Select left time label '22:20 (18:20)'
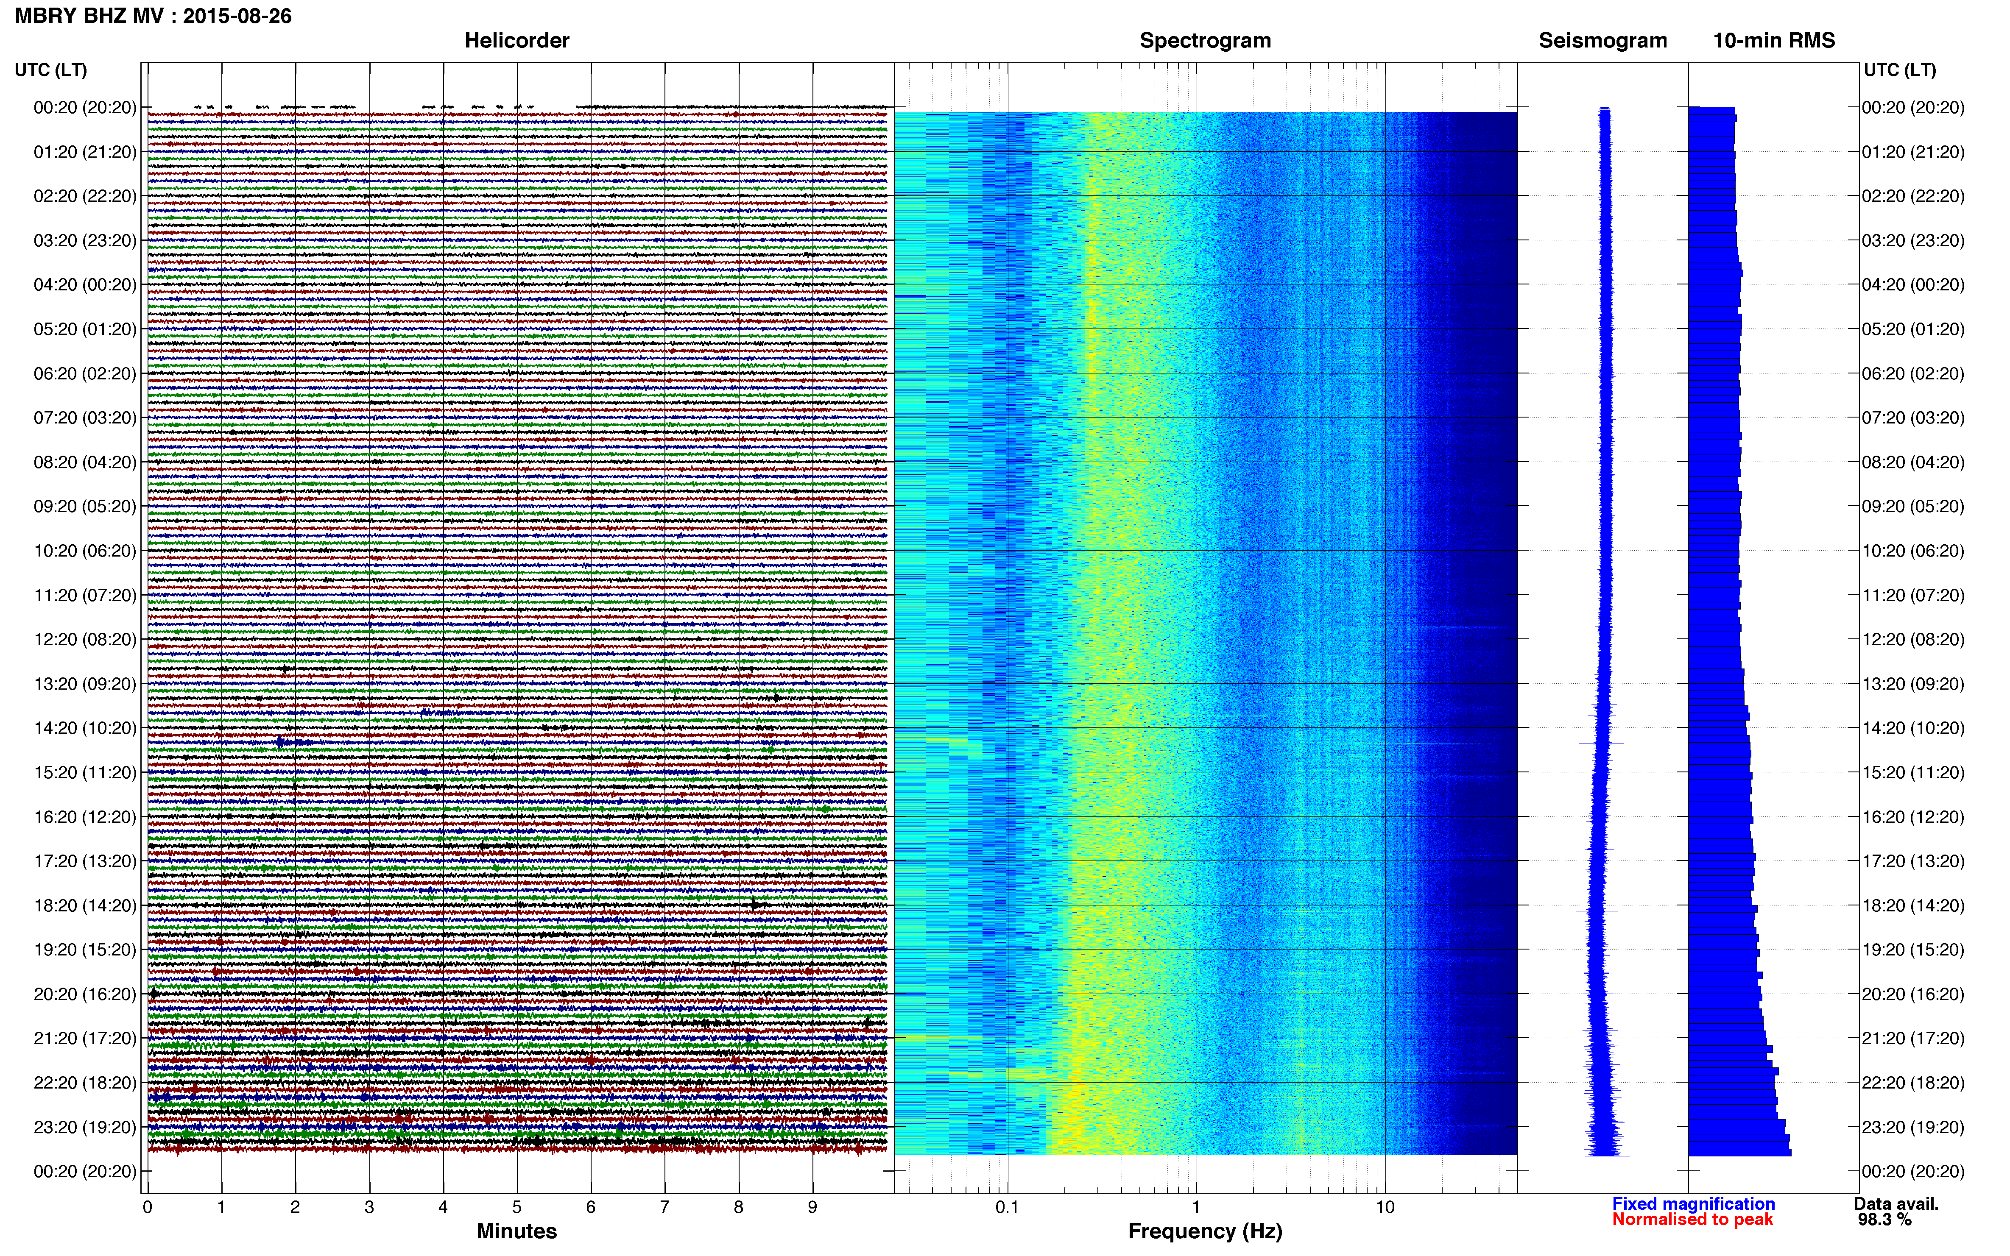2010x1256 pixels. tap(85, 1083)
